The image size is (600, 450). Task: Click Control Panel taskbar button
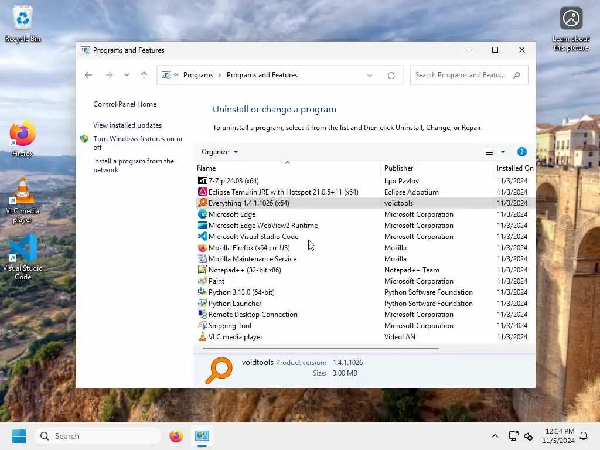(x=202, y=436)
